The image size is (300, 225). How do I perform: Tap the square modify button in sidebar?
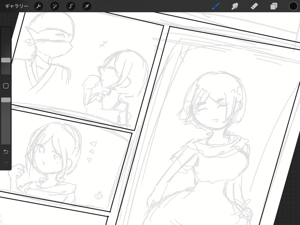pyautogui.click(x=6, y=86)
